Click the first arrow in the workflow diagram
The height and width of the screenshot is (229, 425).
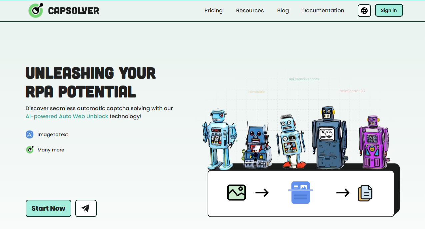(x=262, y=192)
